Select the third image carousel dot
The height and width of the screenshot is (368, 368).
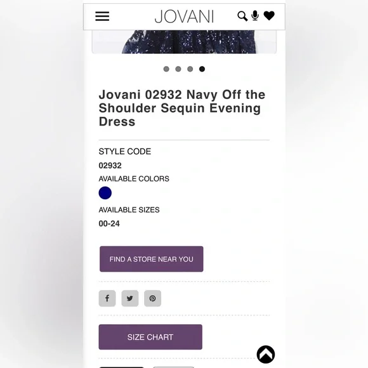190,69
